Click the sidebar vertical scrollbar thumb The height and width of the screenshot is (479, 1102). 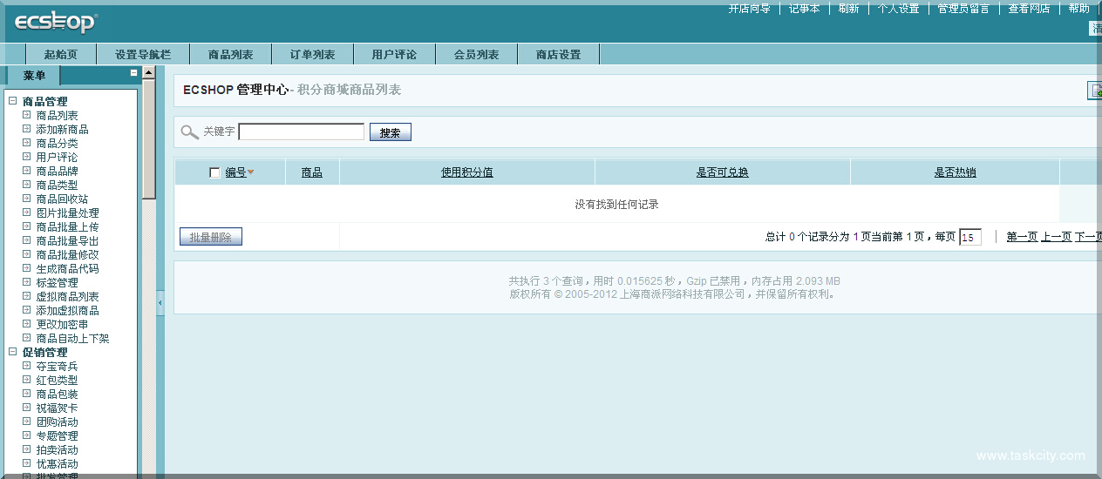[x=149, y=139]
